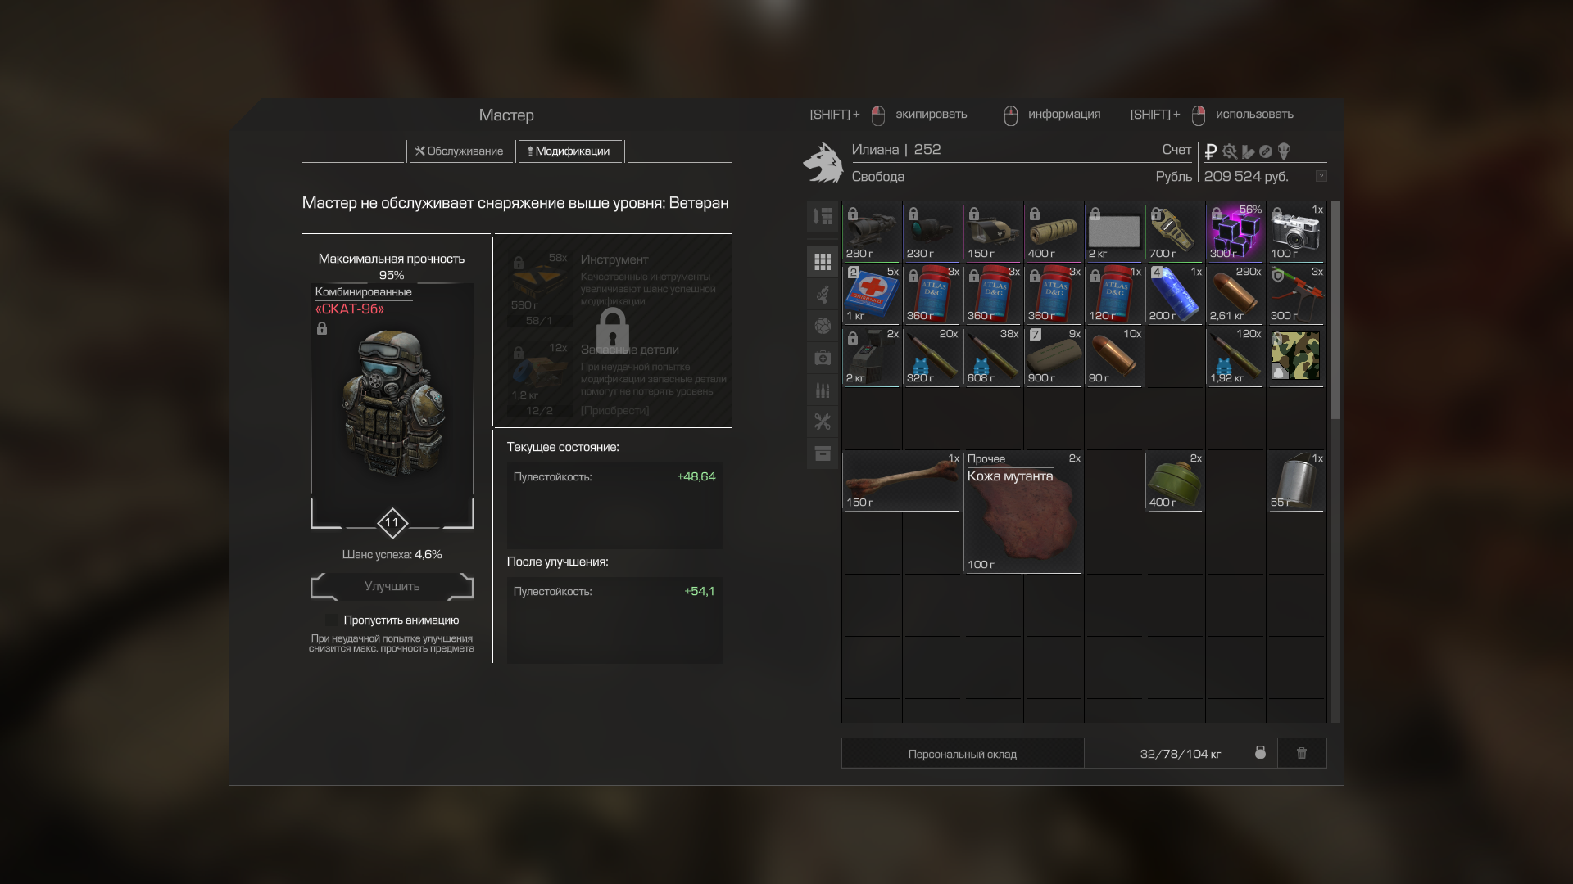Select the camouflage pattern item

1296,356
